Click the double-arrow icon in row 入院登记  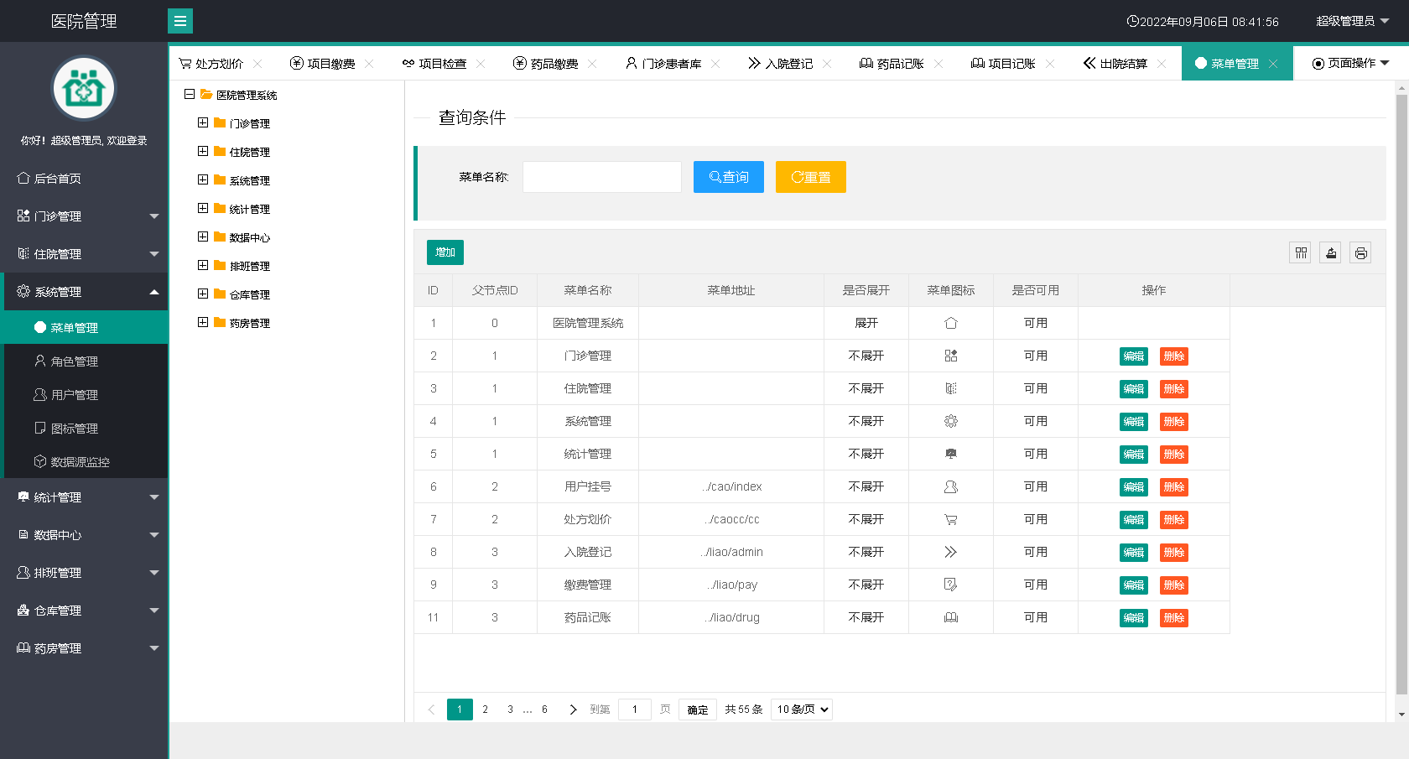tap(950, 552)
